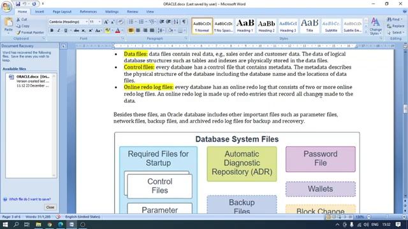Toggle center alignment

138,31
